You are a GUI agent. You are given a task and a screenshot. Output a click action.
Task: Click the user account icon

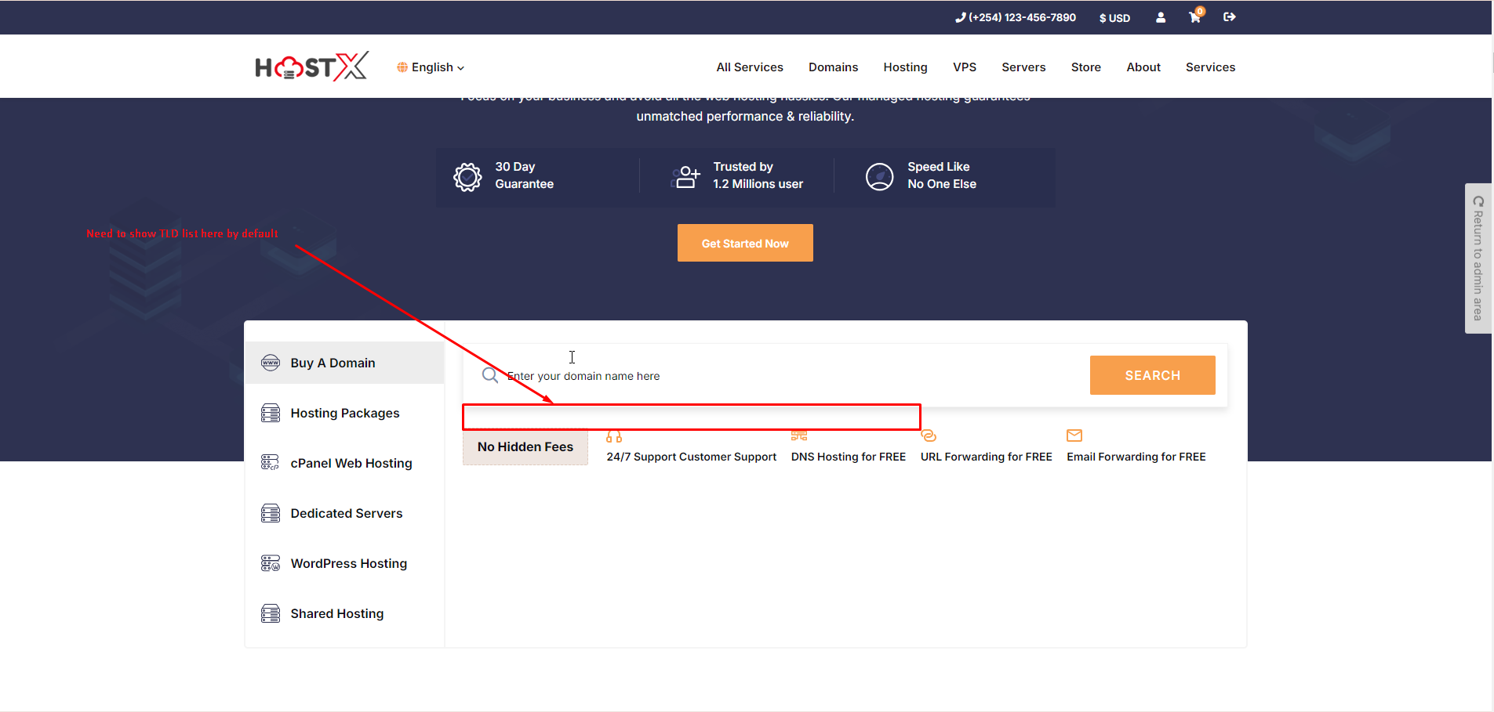coord(1161,17)
